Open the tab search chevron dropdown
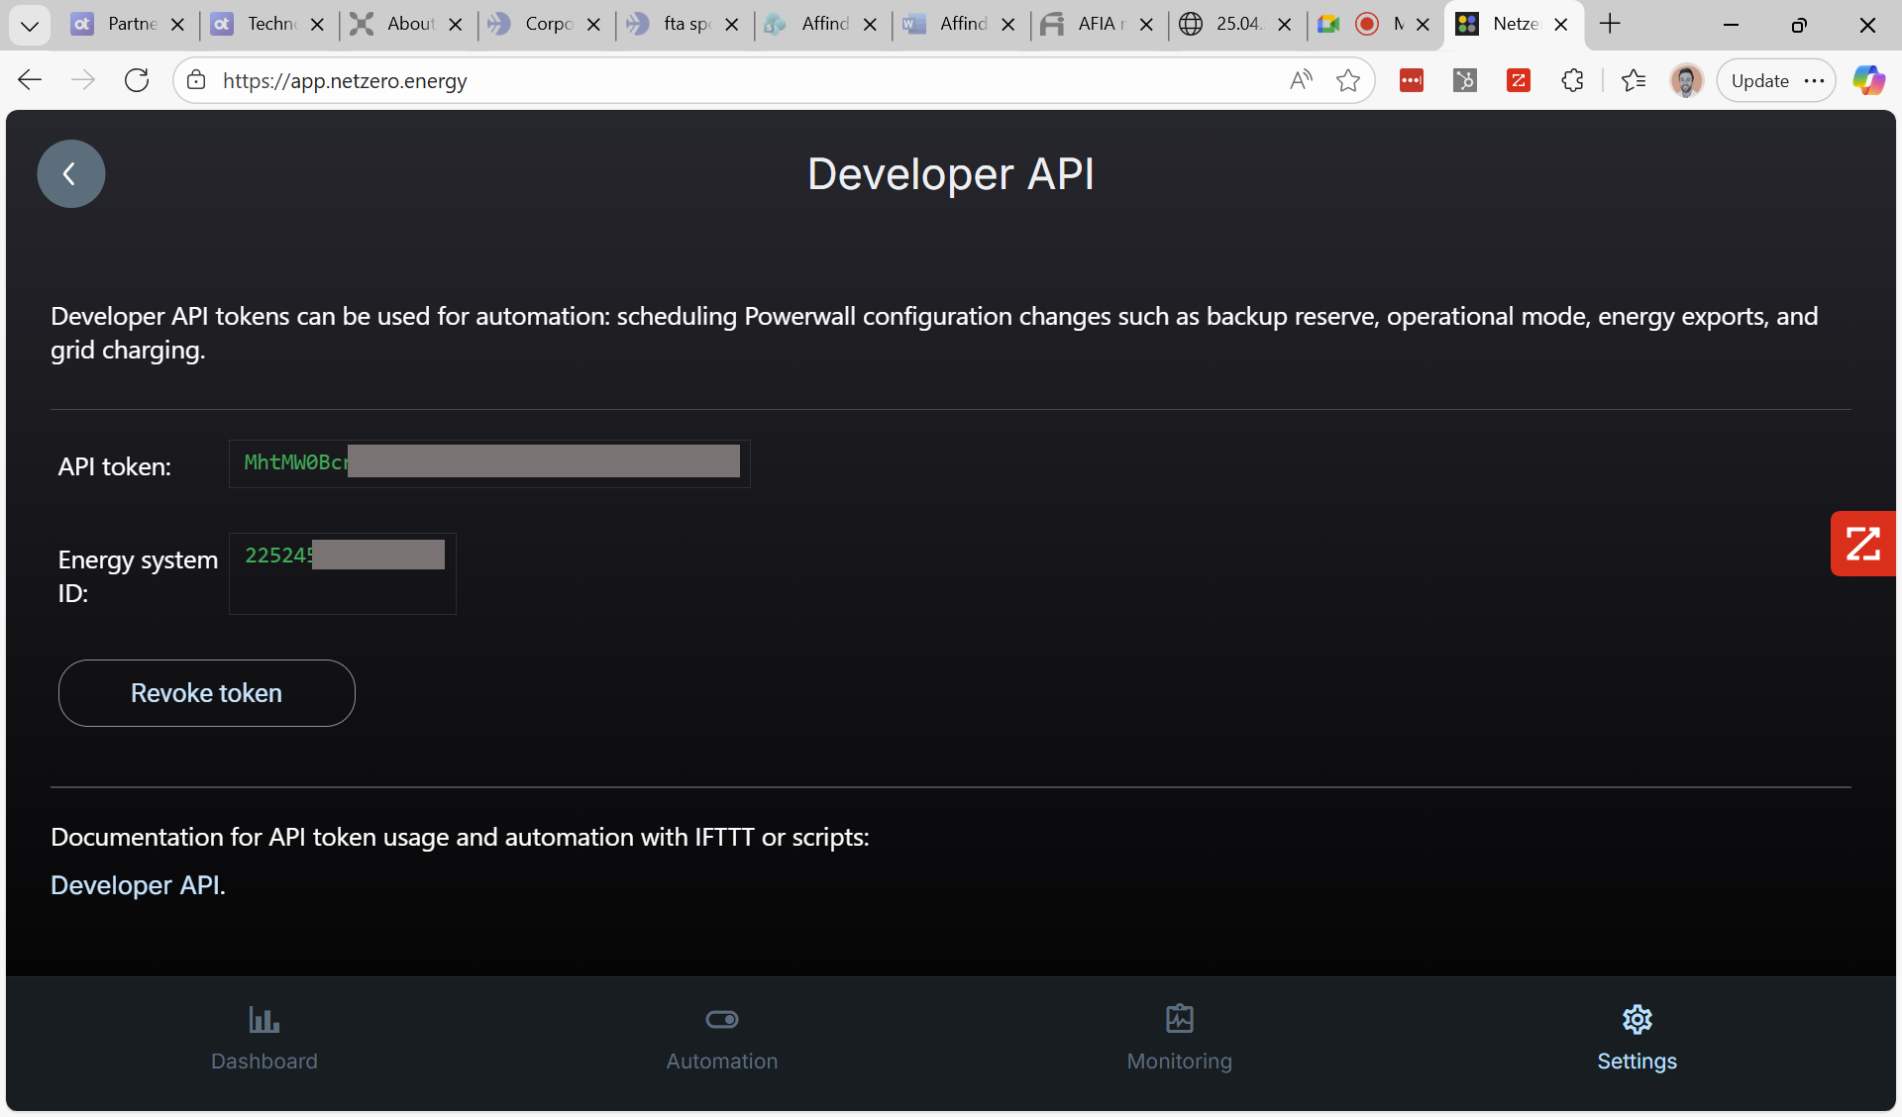 click(29, 25)
